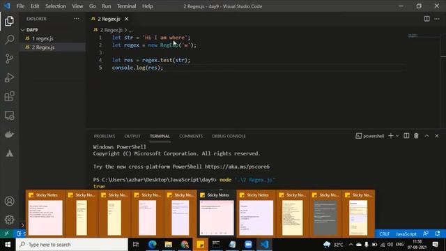The height and width of the screenshot is (251, 446).
Task: Switch to the Debug Console tab
Action: [x=229, y=136]
